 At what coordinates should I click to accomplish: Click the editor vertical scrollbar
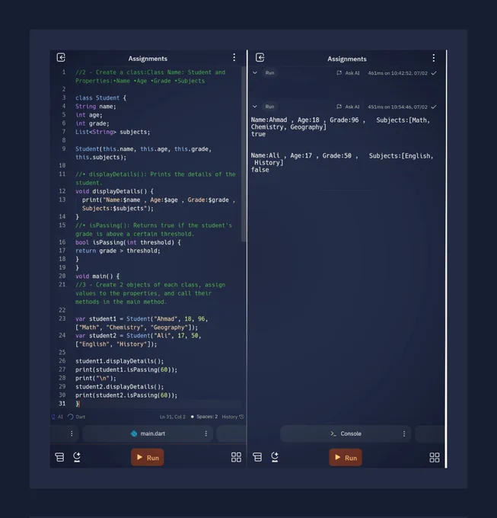244,154
